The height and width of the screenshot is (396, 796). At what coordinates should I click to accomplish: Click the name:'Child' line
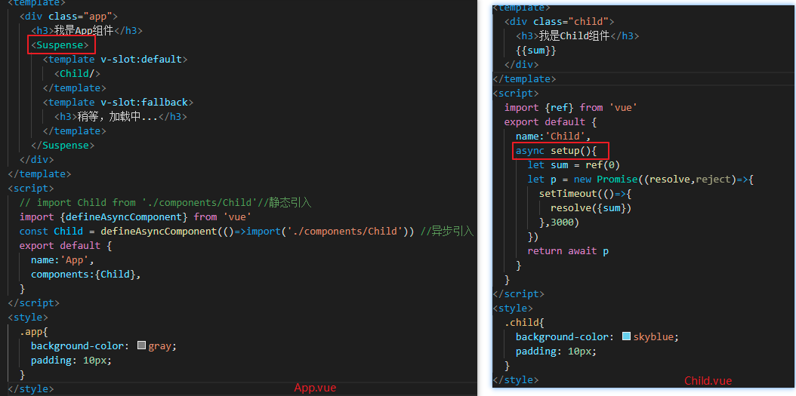pos(554,136)
